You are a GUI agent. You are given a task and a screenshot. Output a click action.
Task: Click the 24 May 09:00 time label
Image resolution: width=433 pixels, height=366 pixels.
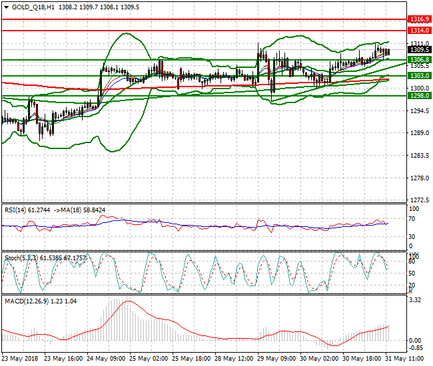pos(106,359)
